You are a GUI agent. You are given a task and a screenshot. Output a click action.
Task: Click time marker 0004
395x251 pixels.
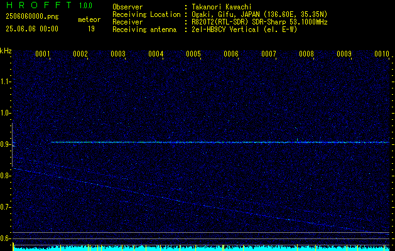pyautogui.click(x=156, y=54)
